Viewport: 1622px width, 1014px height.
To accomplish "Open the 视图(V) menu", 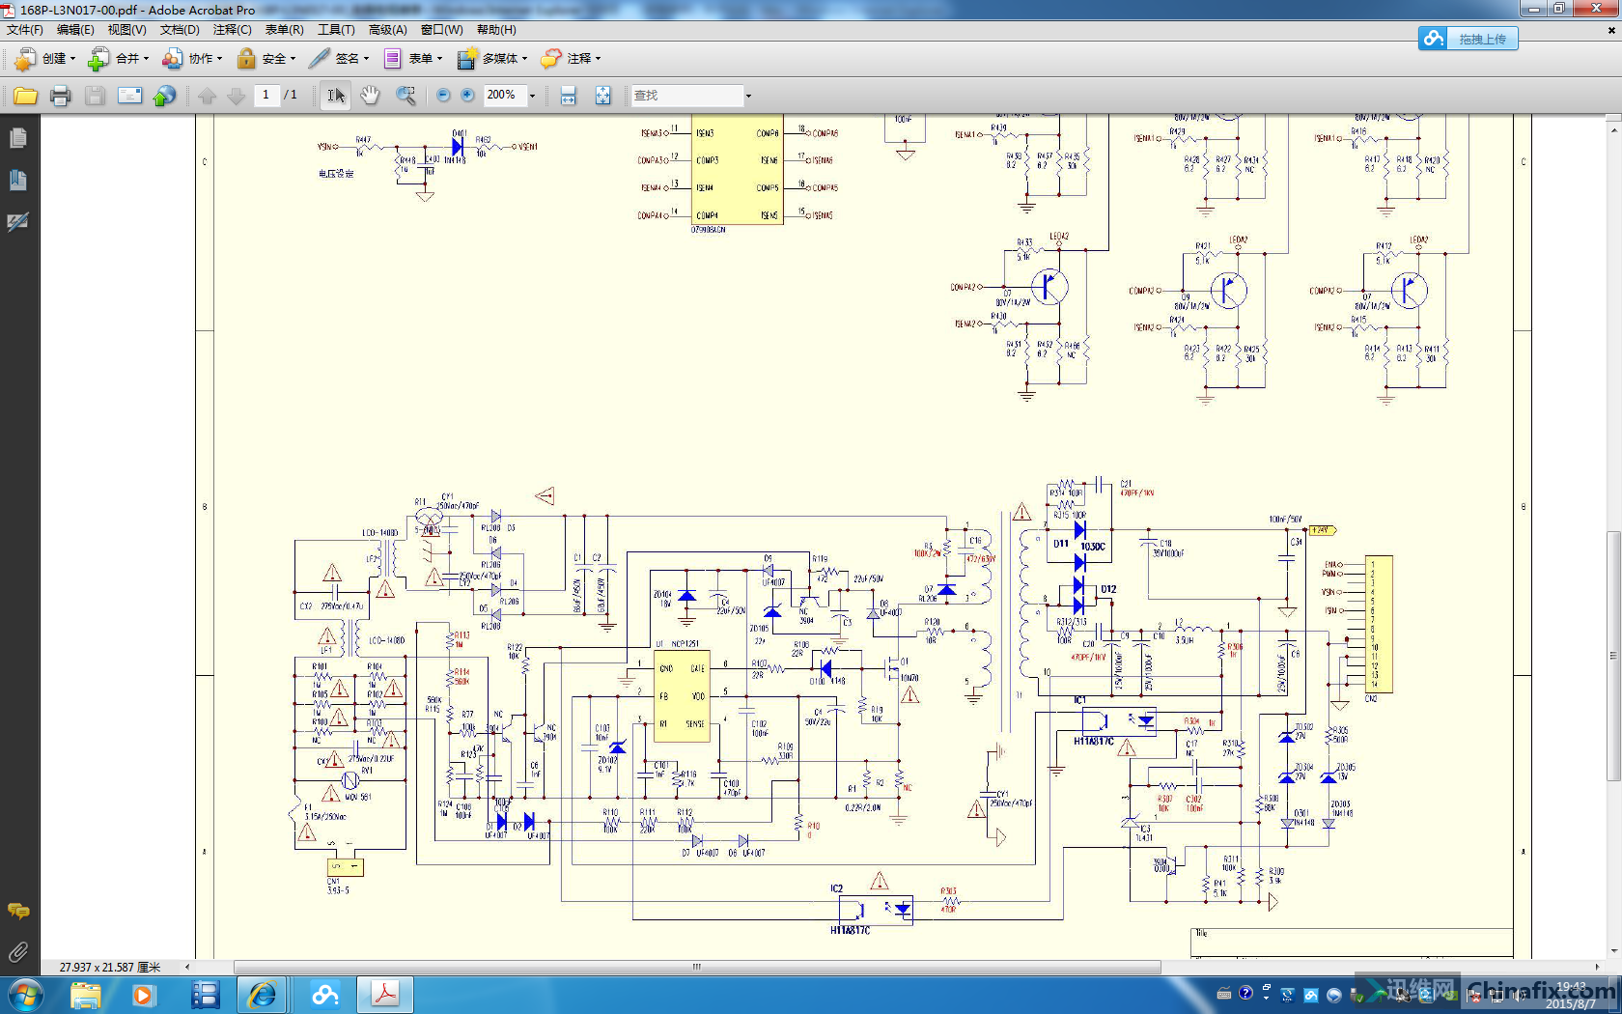I will [126, 30].
